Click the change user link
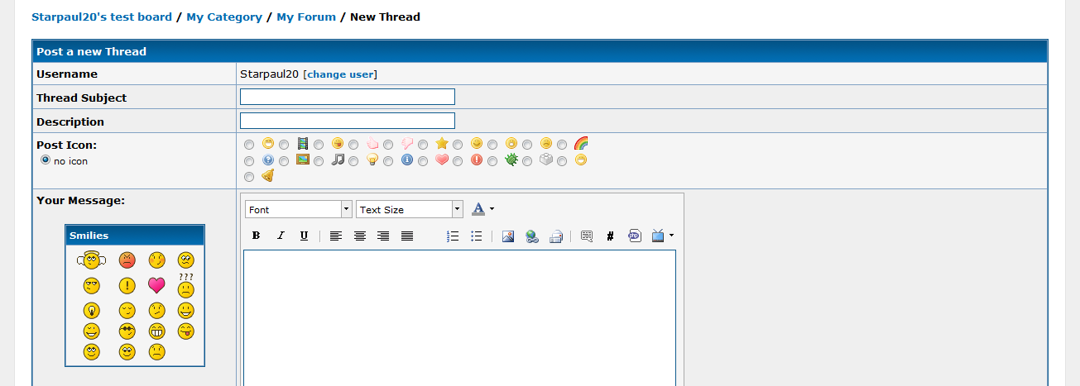1080x386 pixels. (340, 74)
